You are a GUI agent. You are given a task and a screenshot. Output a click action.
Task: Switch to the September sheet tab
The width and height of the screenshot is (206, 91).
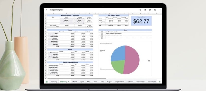119,82
